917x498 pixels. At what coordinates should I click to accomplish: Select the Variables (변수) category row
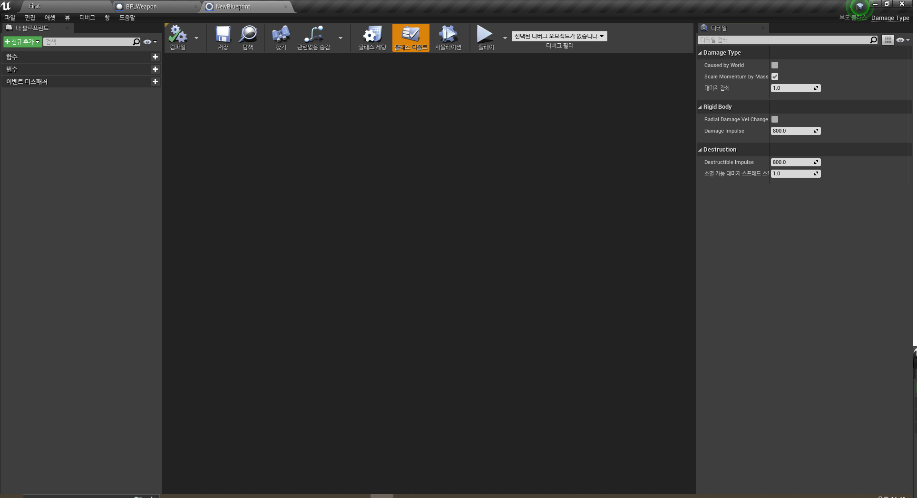tap(81, 69)
